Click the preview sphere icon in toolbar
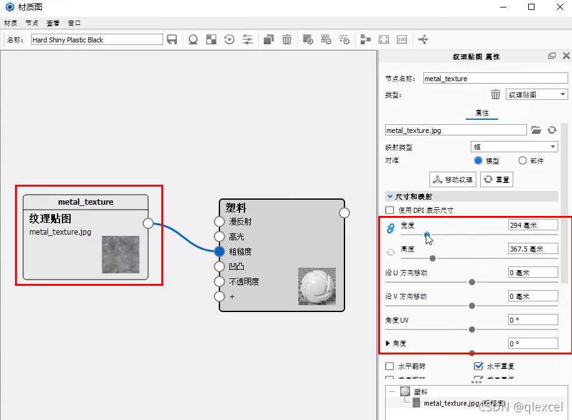The height and width of the screenshot is (420, 572). 193,39
